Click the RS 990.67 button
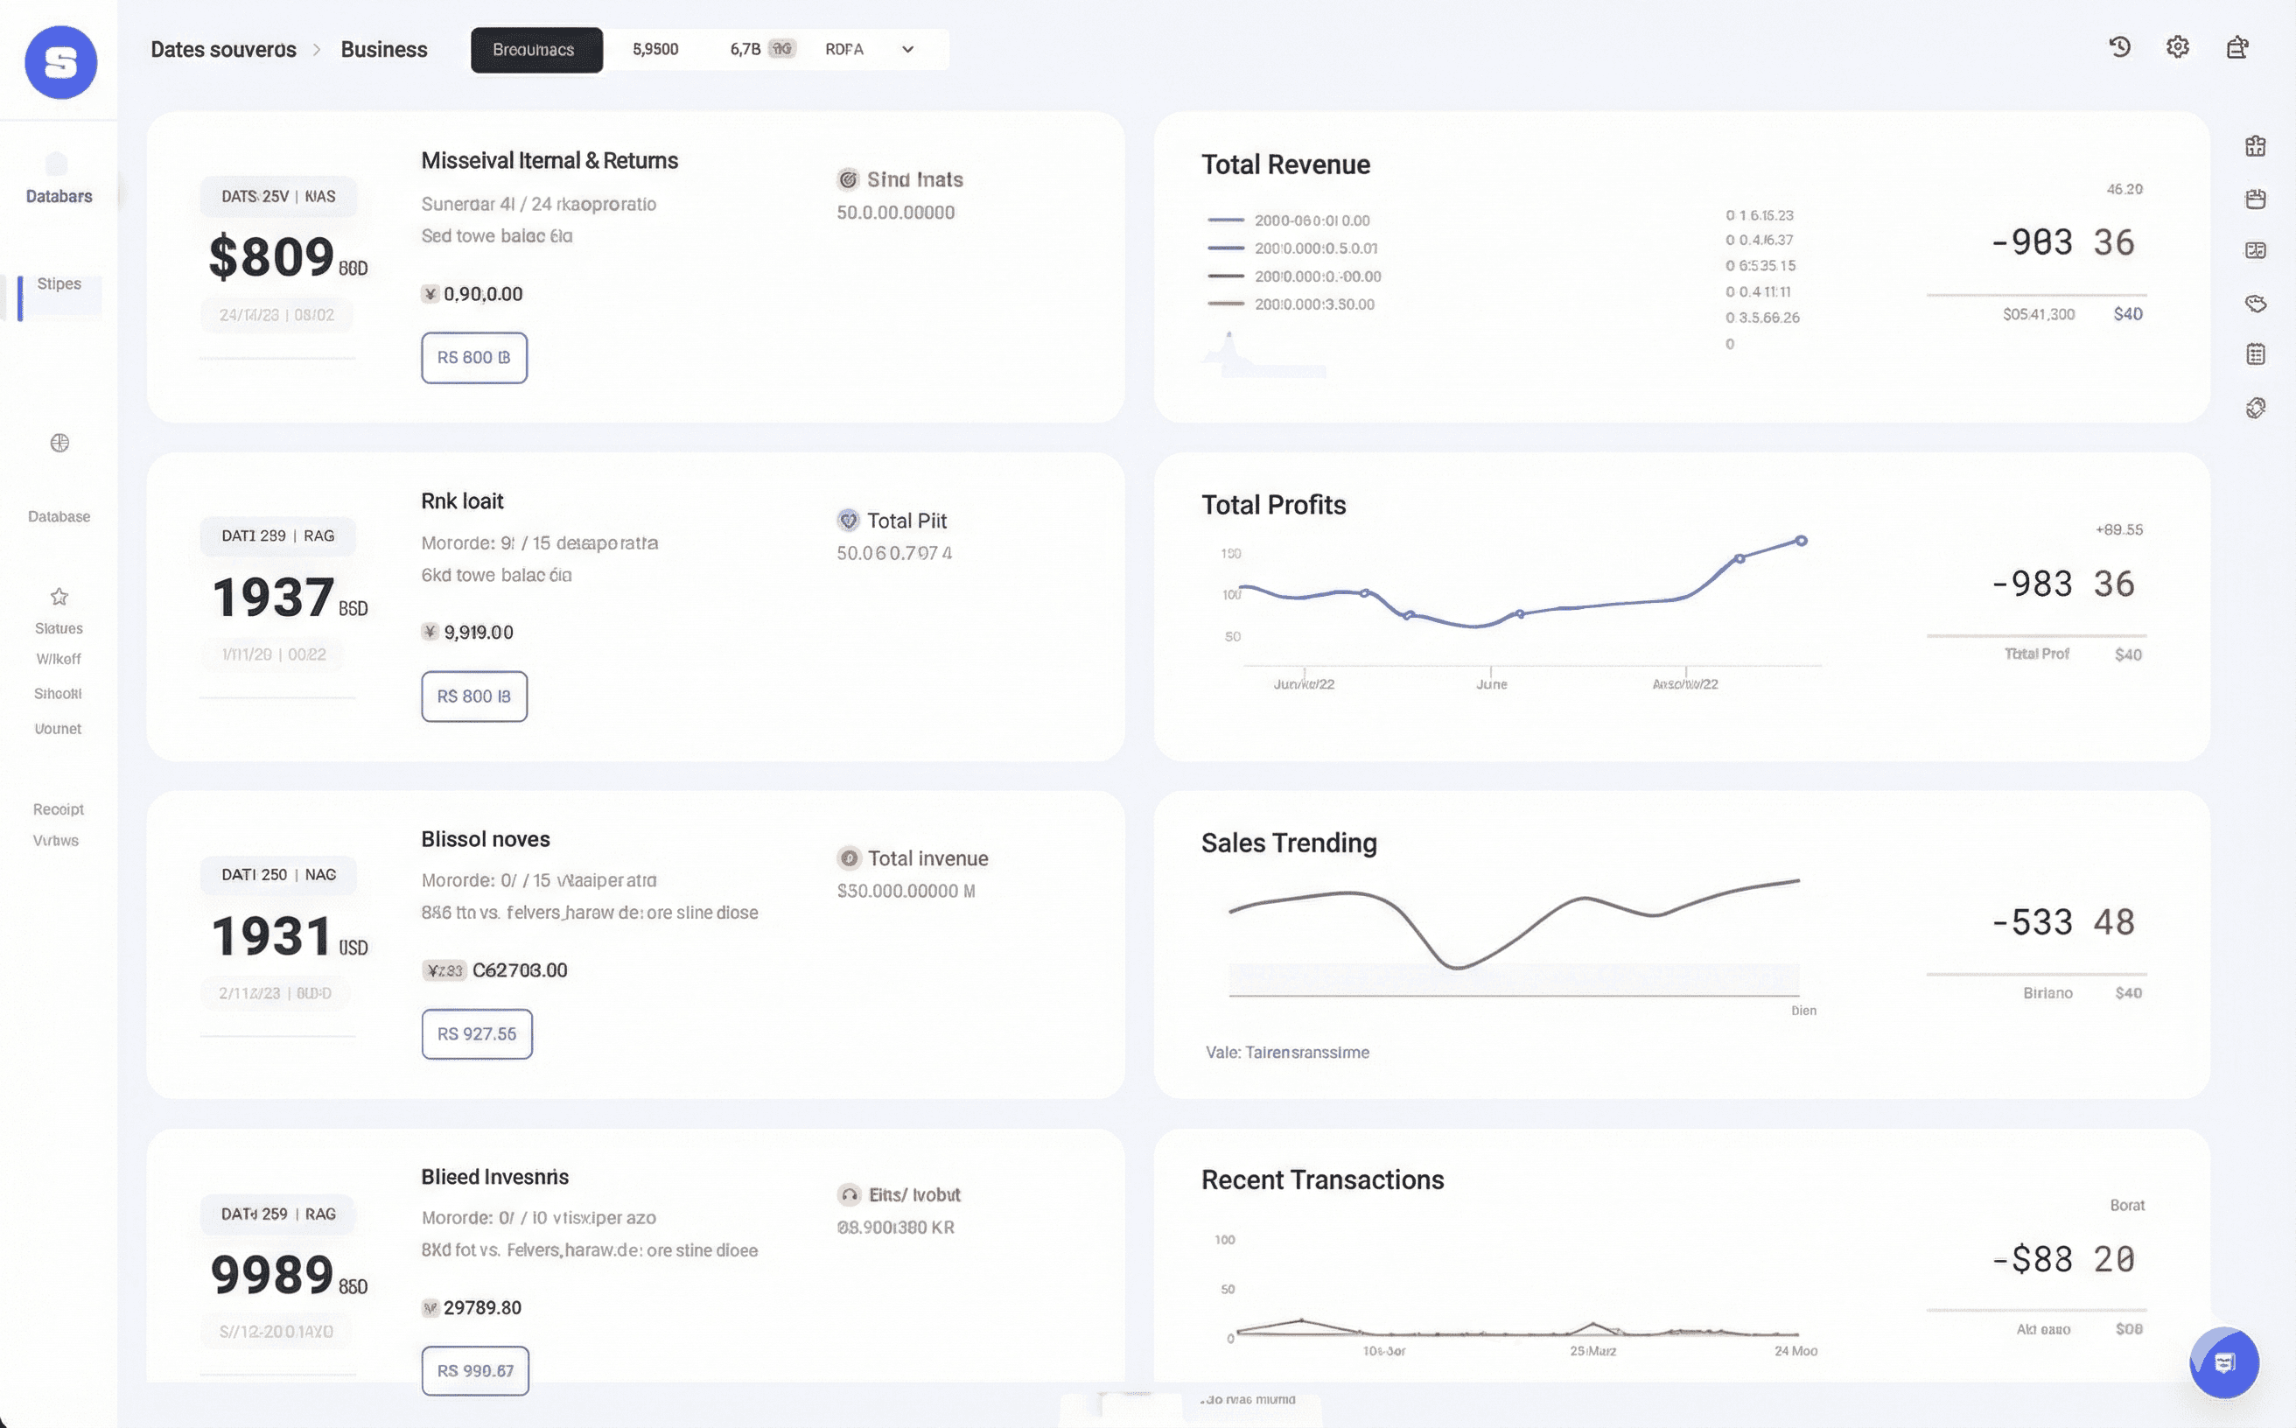Viewport: 2296px width, 1428px height. (475, 1370)
